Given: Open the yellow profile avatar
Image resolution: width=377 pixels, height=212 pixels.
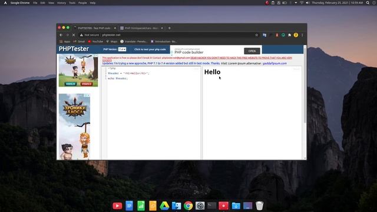Looking at the screenshot, I should tap(296, 35).
